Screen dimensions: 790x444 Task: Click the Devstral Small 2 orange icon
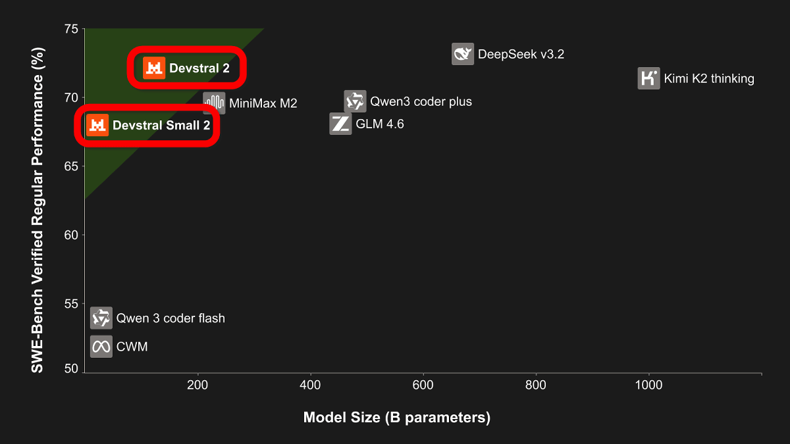tap(97, 125)
